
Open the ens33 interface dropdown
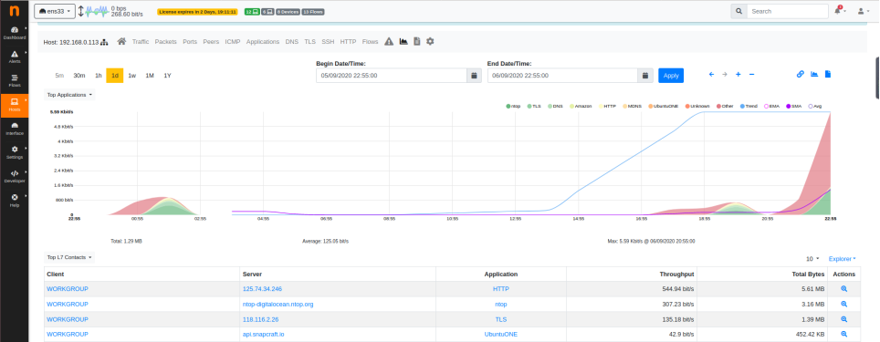pos(55,11)
